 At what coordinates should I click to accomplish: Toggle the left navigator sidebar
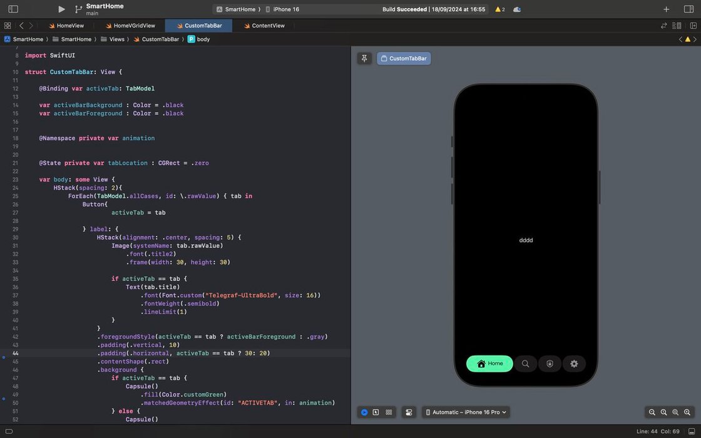point(13,9)
